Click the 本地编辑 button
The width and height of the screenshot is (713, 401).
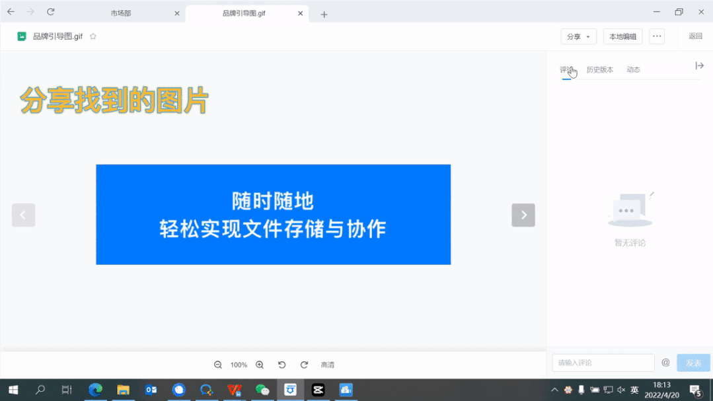point(622,36)
